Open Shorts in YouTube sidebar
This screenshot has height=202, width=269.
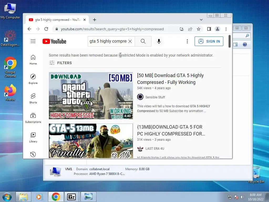[33, 98]
